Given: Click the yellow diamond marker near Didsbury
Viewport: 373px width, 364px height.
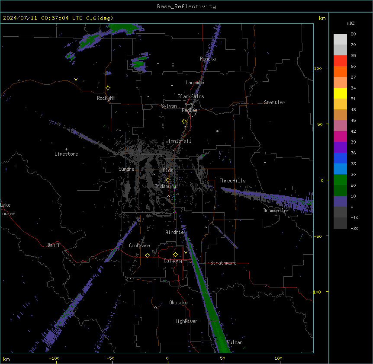Looking at the screenshot, I should [x=168, y=180].
